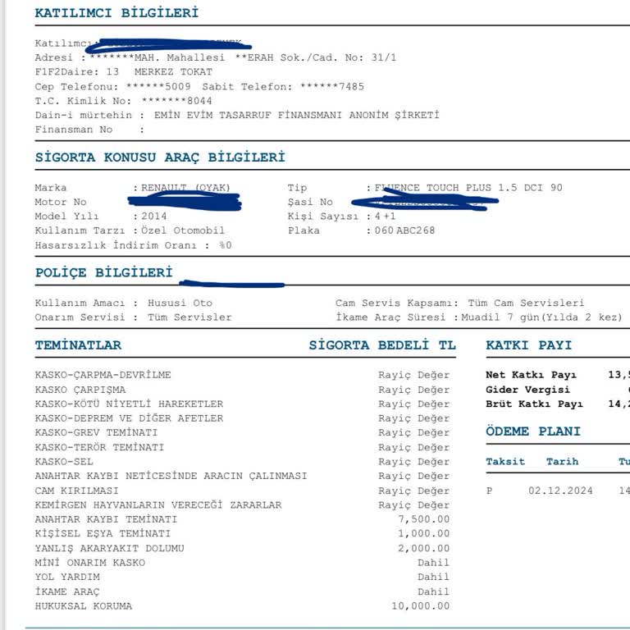Click the T.C. Kimlik No field
The width and height of the screenshot is (630, 630).
(123, 101)
